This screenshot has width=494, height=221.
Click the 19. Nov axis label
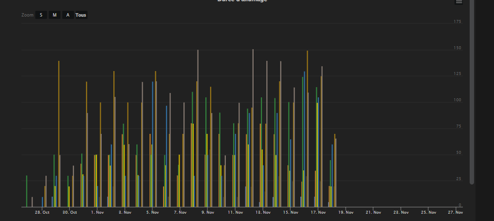point(346,213)
